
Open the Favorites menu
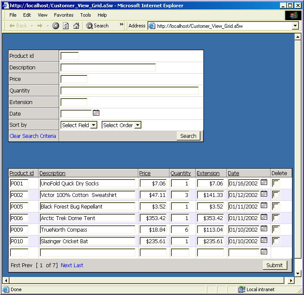64,15
